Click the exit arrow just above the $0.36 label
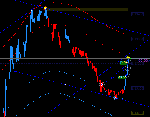The width and height of the screenshot is (150, 117). [126, 75]
